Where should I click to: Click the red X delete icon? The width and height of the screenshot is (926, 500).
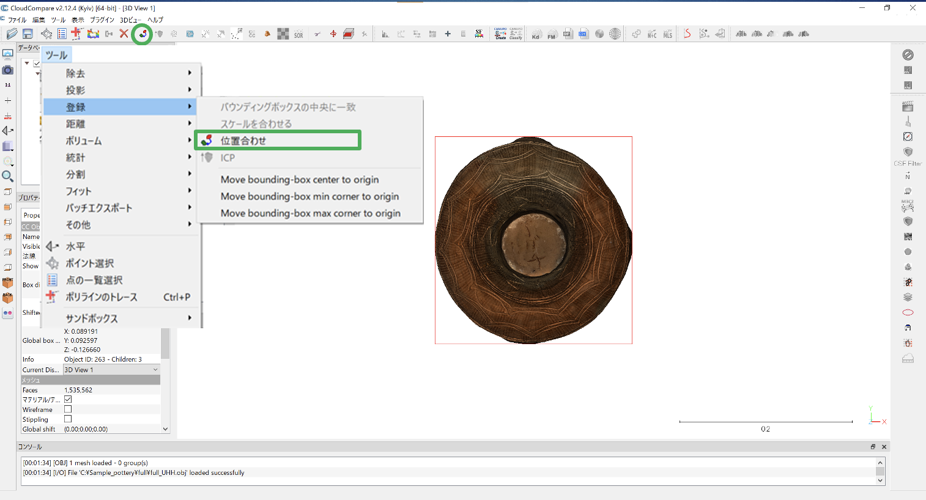124,34
